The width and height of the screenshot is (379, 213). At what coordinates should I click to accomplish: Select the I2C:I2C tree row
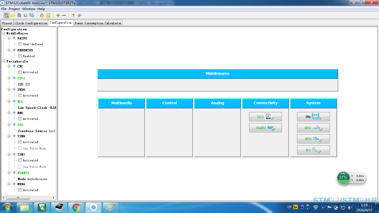[x=24, y=84]
